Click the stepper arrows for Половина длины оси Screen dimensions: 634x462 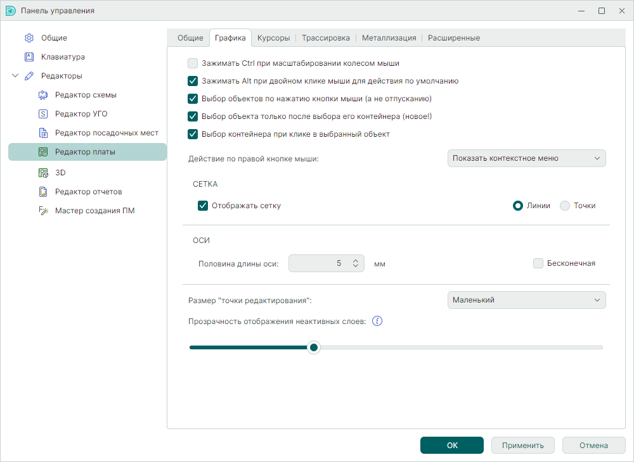click(x=356, y=263)
